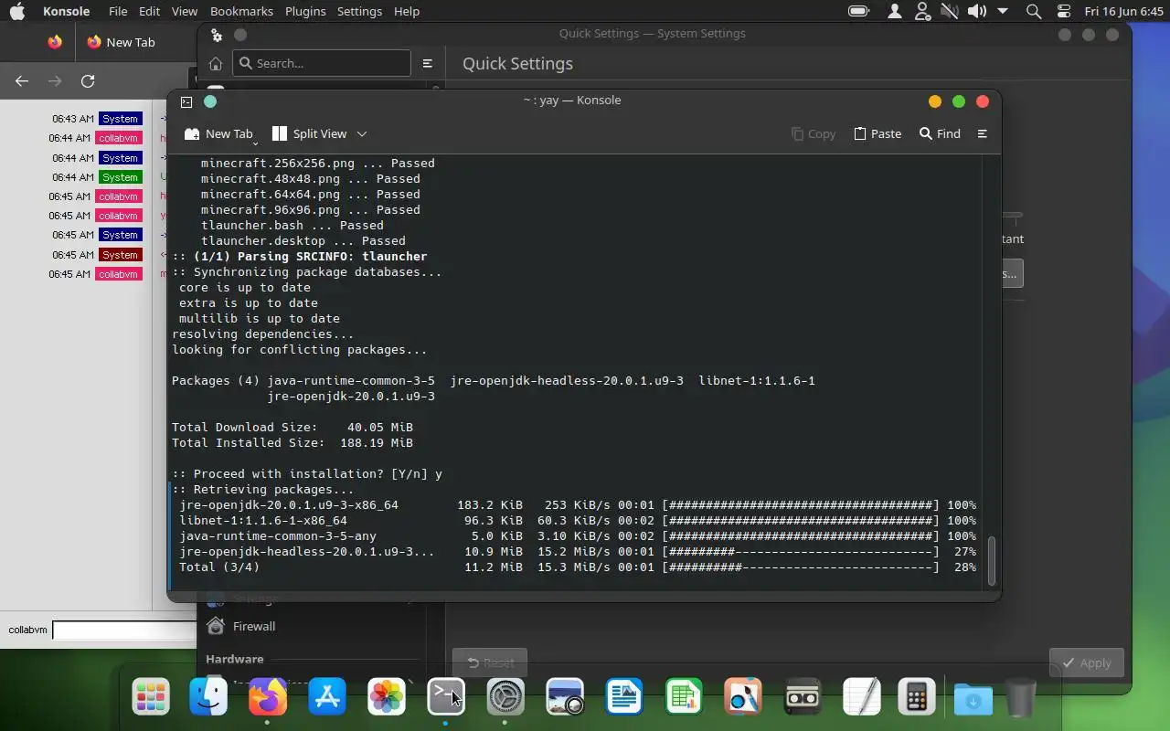Expand the New Tab profile dropdown arrow

pyautogui.click(x=255, y=143)
